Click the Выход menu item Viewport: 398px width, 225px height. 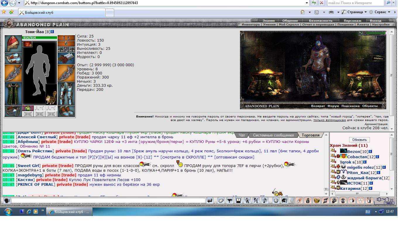click(x=375, y=21)
